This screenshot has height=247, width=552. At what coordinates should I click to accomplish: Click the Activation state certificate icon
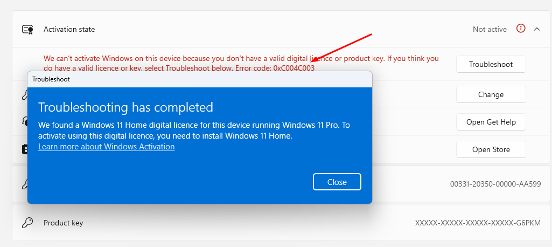pos(27,30)
